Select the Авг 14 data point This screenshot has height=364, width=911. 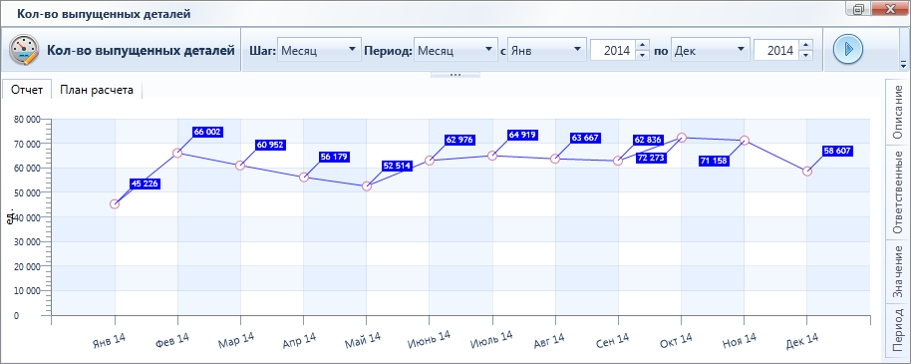tap(555, 159)
